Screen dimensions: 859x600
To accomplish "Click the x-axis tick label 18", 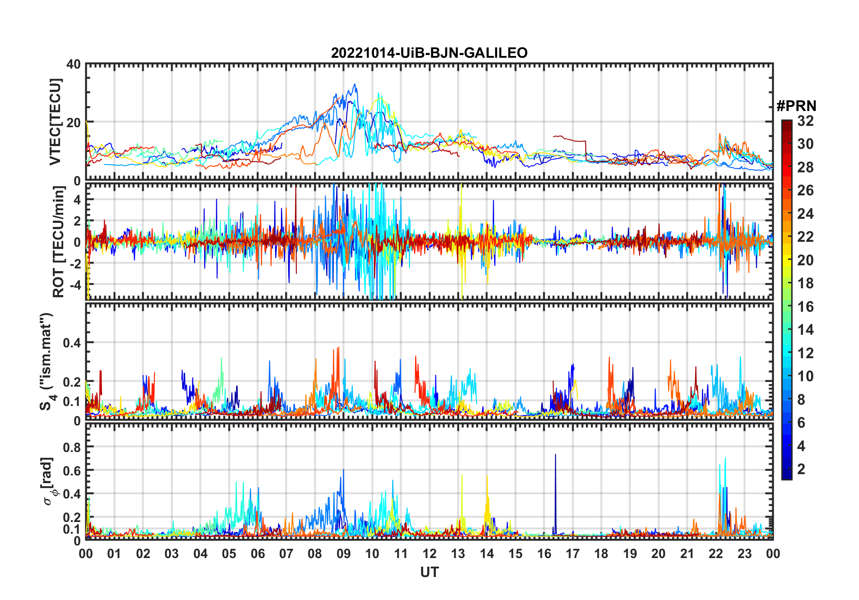I will 601,554.
